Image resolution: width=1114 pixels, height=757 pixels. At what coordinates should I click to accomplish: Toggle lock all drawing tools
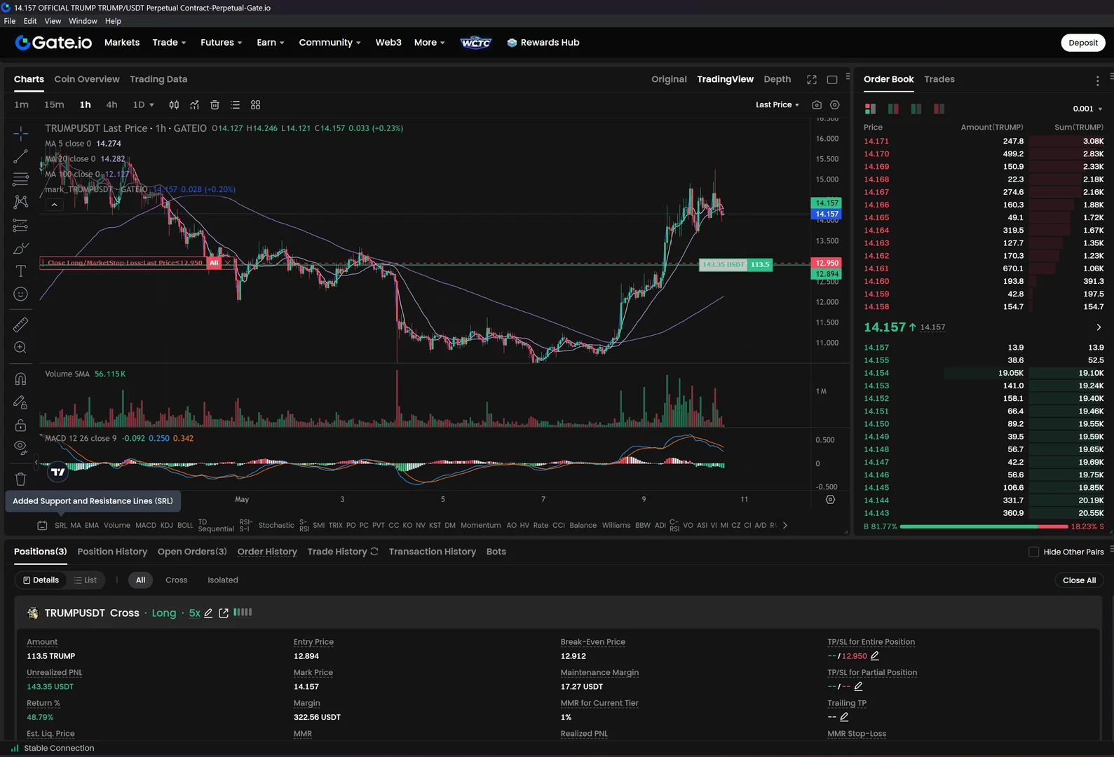tap(21, 425)
